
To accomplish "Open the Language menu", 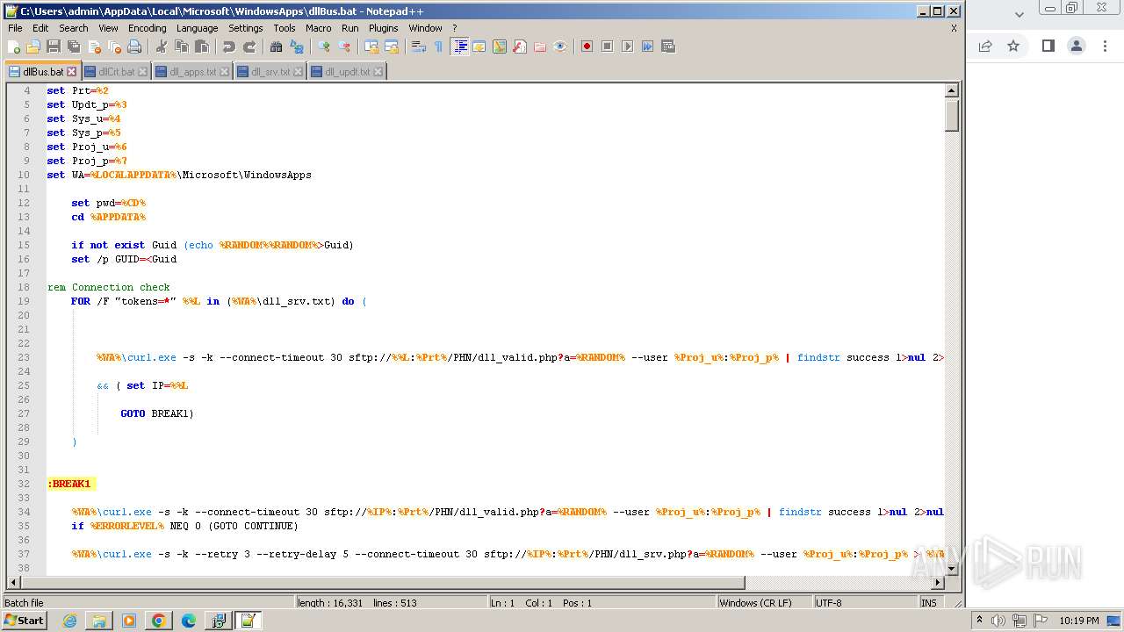I will (197, 28).
